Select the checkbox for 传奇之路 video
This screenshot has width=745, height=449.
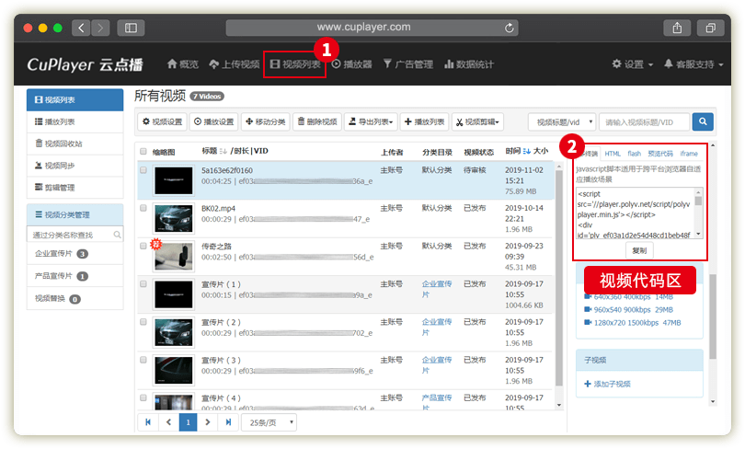[143, 246]
